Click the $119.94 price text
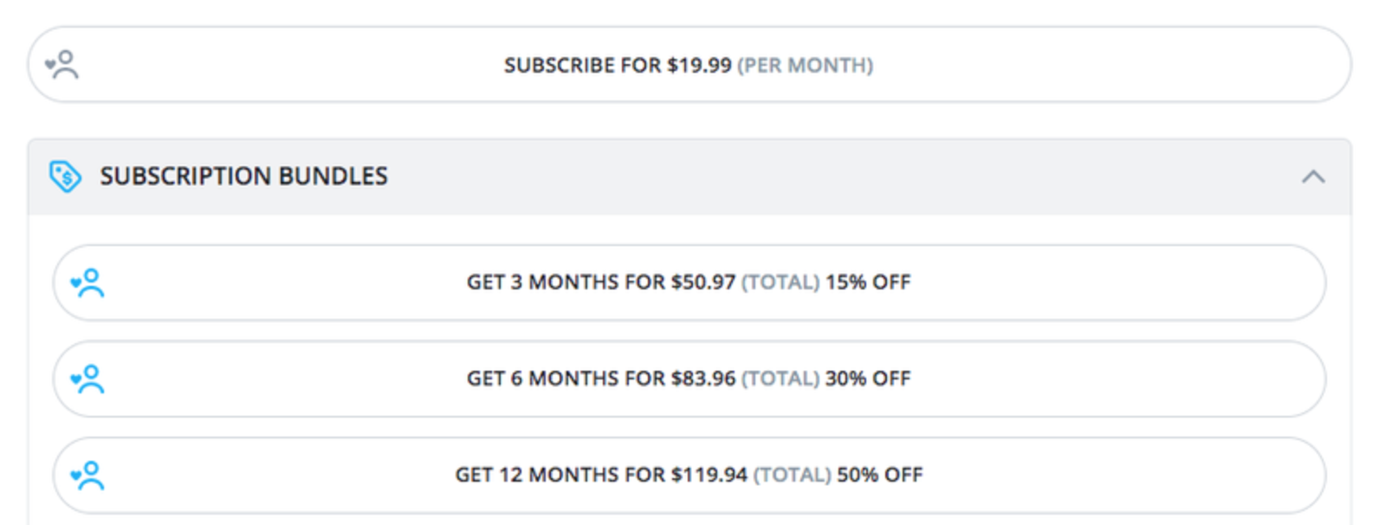Image resolution: width=1379 pixels, height=525 pixels. click(709, 475)
